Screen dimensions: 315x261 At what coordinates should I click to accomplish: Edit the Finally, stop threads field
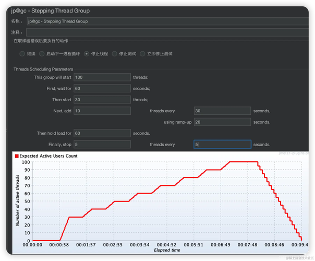(x=102, y=145)
